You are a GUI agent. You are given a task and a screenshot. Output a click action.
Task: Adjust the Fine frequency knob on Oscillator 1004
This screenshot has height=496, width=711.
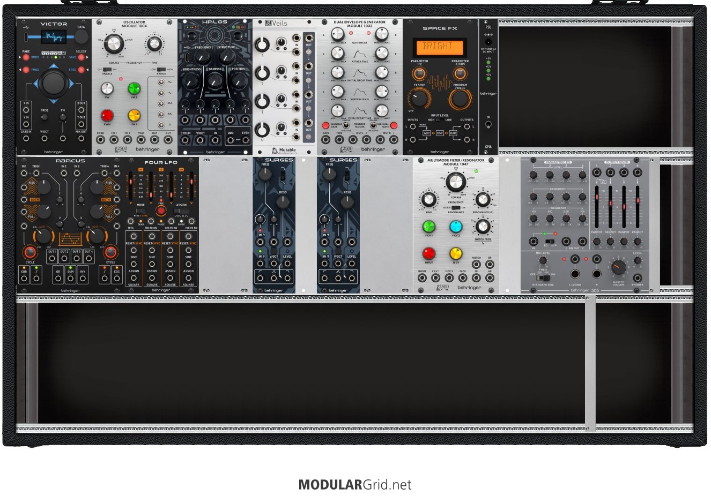(154, 44)
